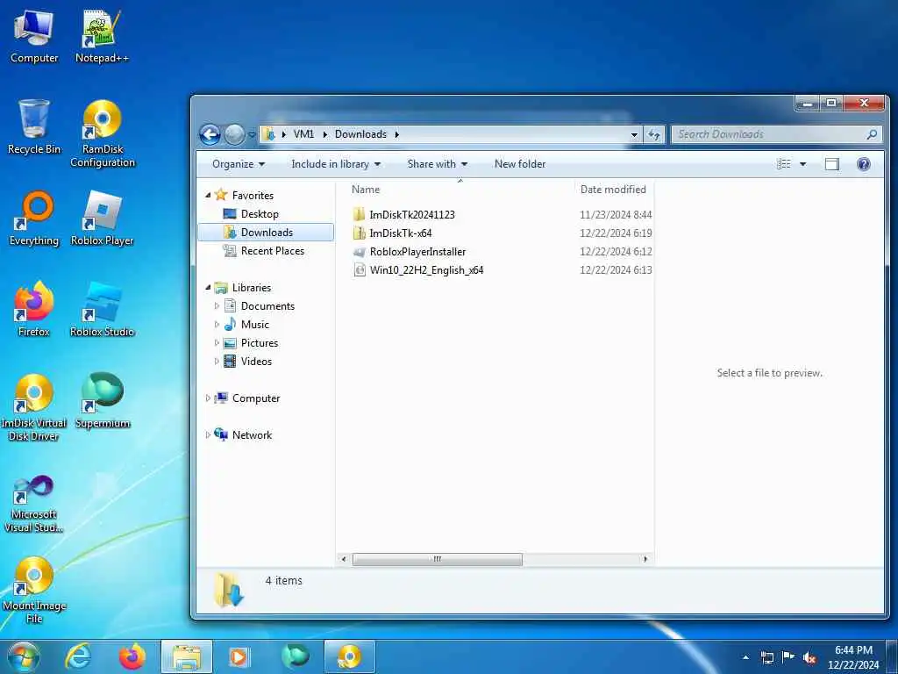
Task: Select Recent Places under Favorites
Action: coord(272,251)
